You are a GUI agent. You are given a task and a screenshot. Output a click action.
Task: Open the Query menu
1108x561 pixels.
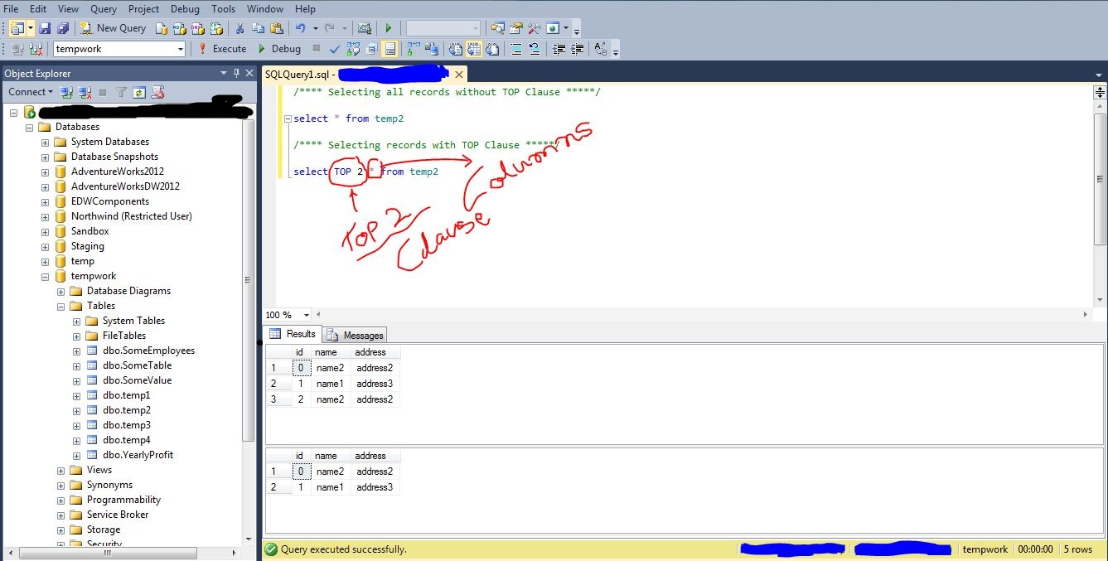click(x=103, y=9)
